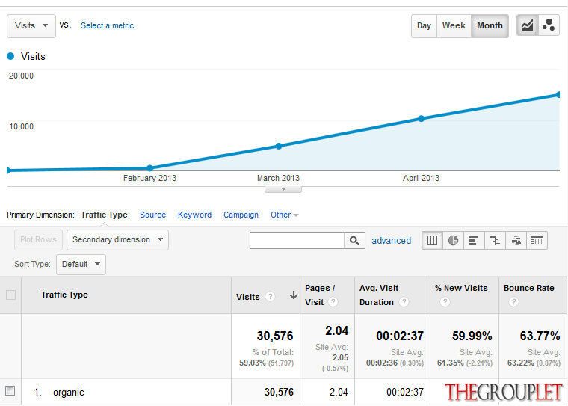Open the Visits metric dropdown
568x406 pixels.
(31, 25)
